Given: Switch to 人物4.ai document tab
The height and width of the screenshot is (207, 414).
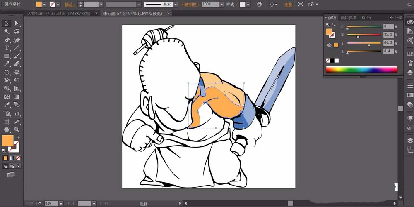Looking at the screenshot, I should click(x=59, y=14).
